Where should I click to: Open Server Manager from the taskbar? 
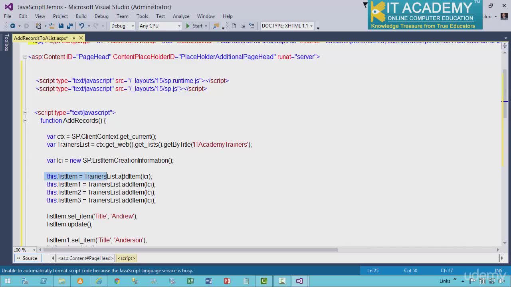[x=25, y=281]
